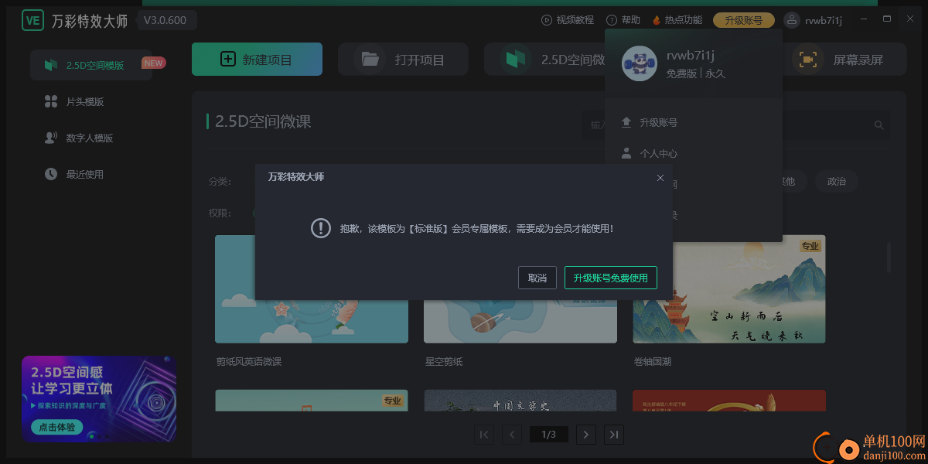Click the panda profile avatar in account menu
Image resolution: width=928 pixels, height=464 pixels.
[x=639, y=64]
